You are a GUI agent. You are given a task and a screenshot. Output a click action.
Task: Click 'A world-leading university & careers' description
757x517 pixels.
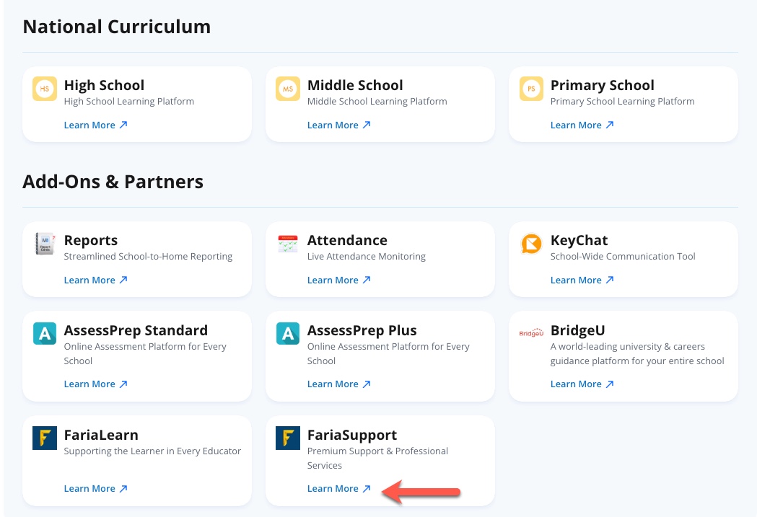(637, 353)
